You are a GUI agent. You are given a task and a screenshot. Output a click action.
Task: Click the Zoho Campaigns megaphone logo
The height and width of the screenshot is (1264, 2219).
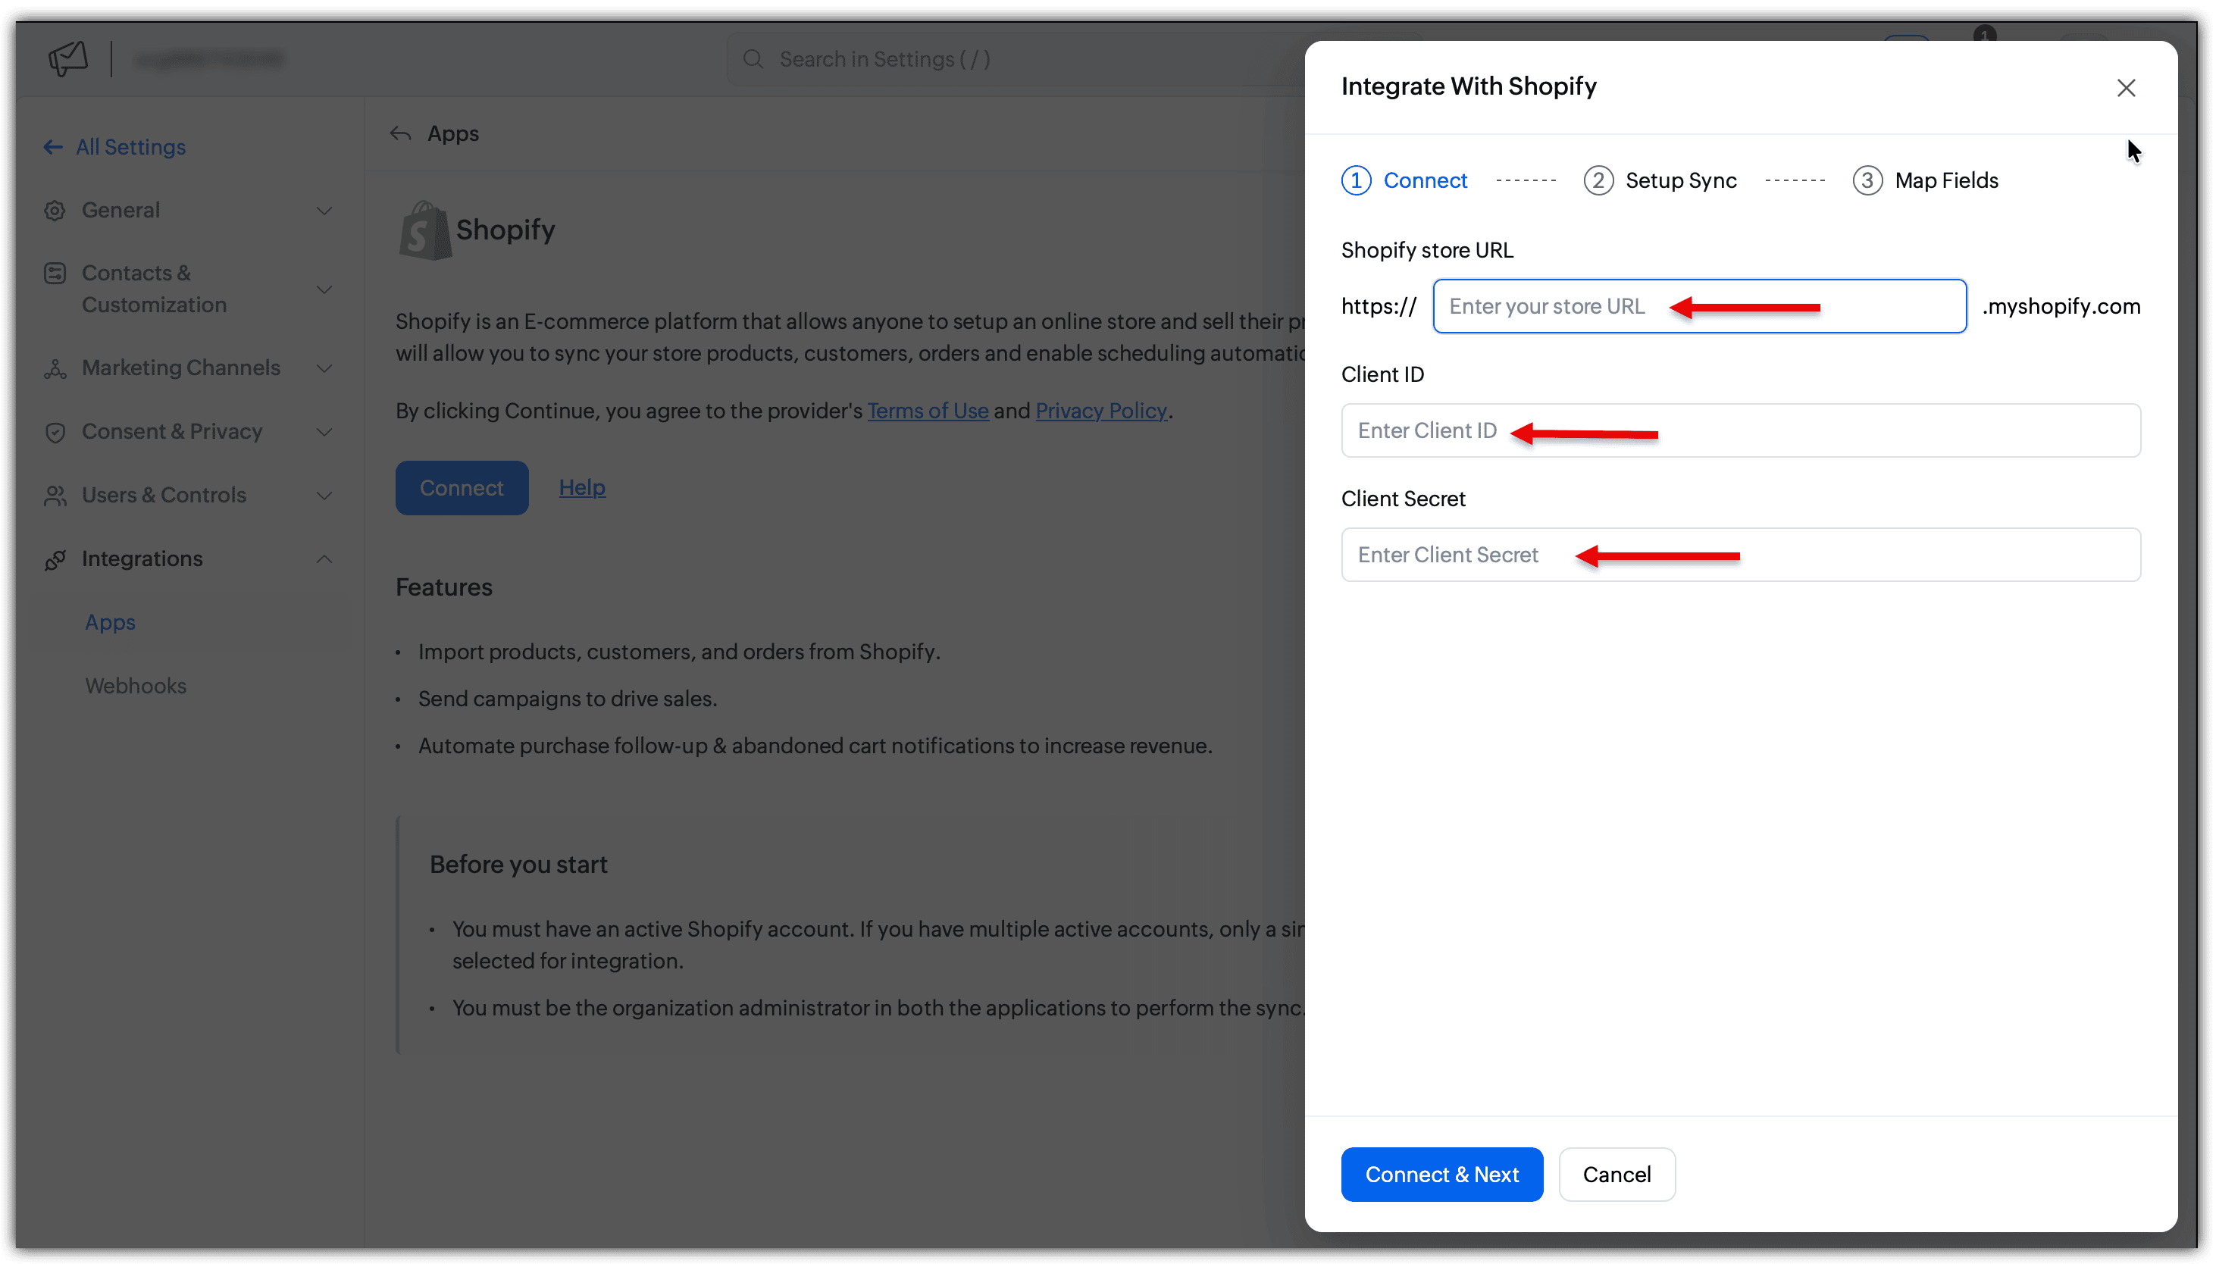pos(67,59)
